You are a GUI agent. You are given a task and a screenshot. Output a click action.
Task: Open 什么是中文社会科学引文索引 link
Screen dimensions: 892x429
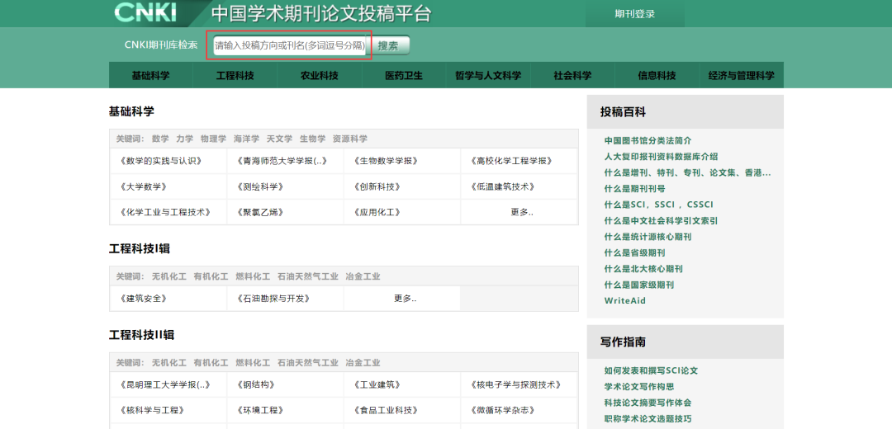[x=661, y=220]
